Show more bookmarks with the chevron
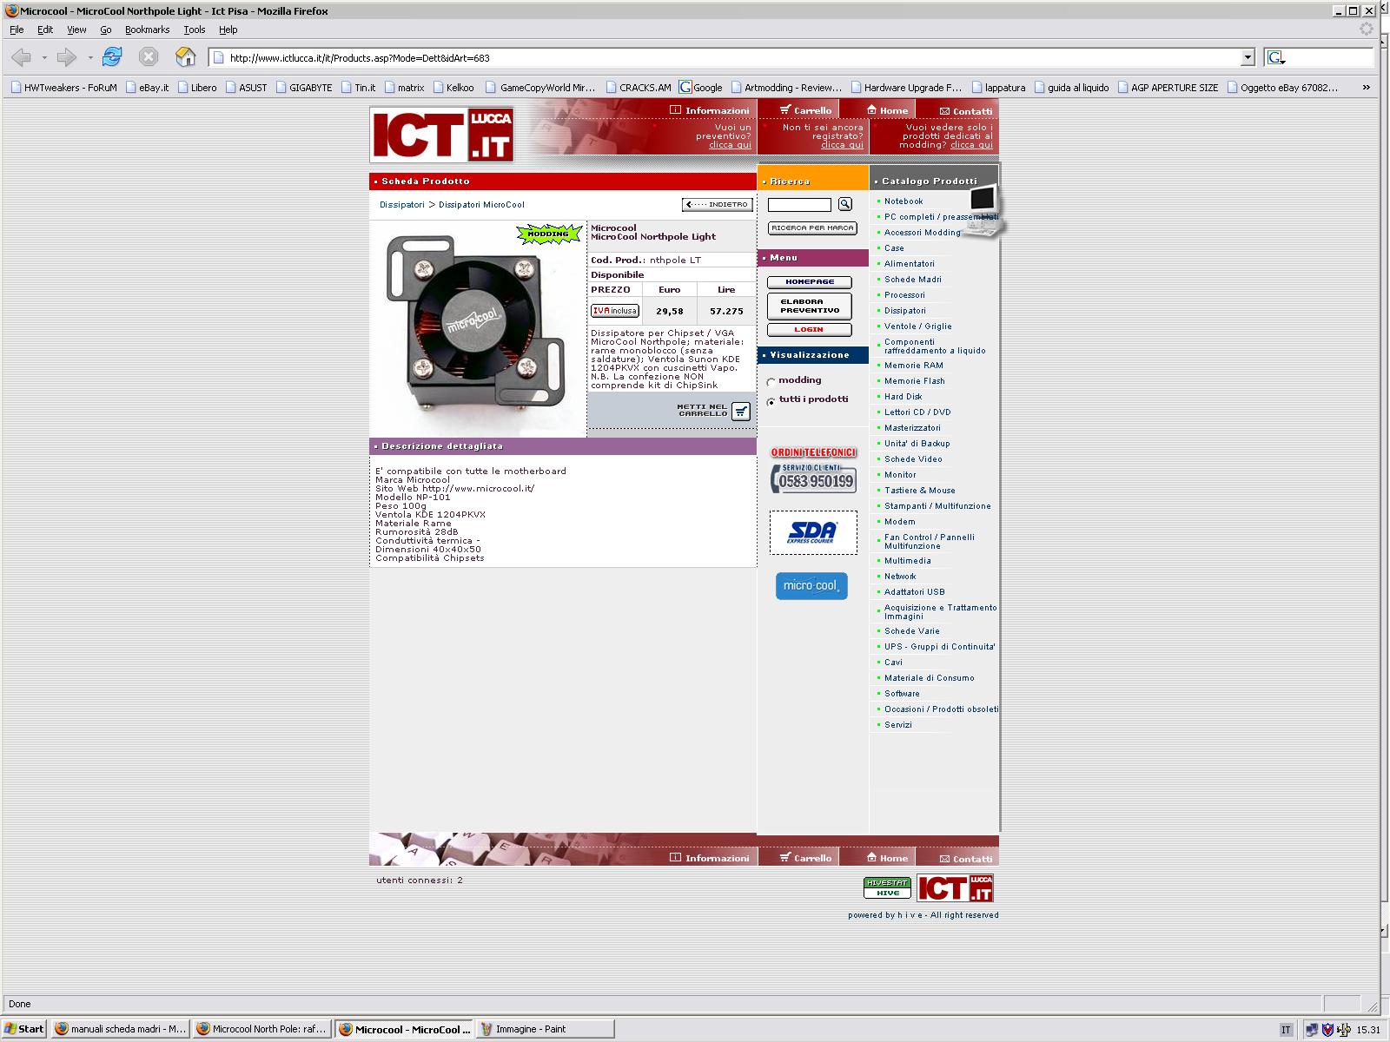Screen dimensions: 1390x1042 [1367, 87]
